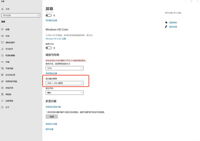Open 多任务处理 via multitasking icon
The image size is (200, 141).
[x=2, y=75]
